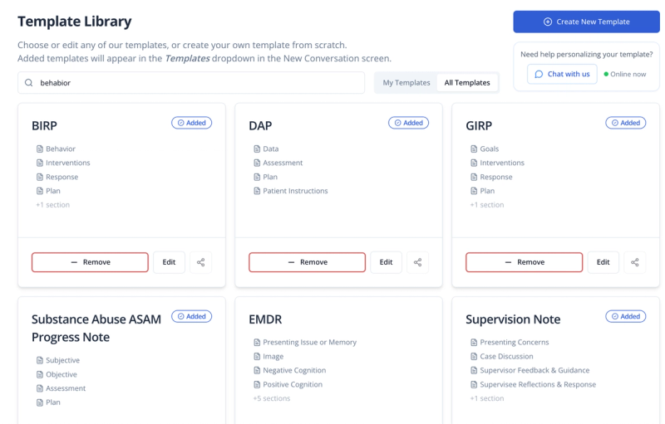Toggle the Added badge on BIRP
This screenshot has height=424, width=665.
click(x=192, y=123)
